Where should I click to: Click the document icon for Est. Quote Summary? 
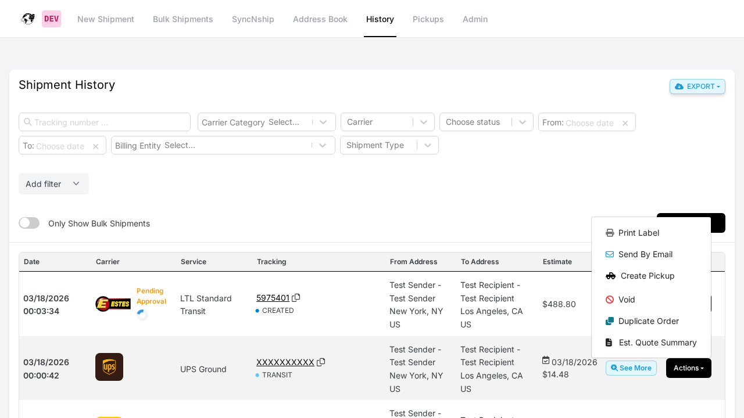[608, 342]
